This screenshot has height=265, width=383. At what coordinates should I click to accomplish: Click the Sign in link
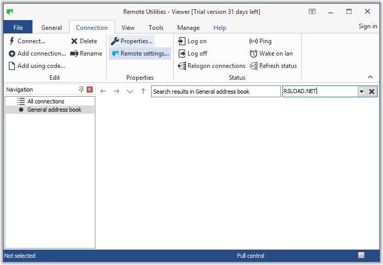[x=368, y=26]
